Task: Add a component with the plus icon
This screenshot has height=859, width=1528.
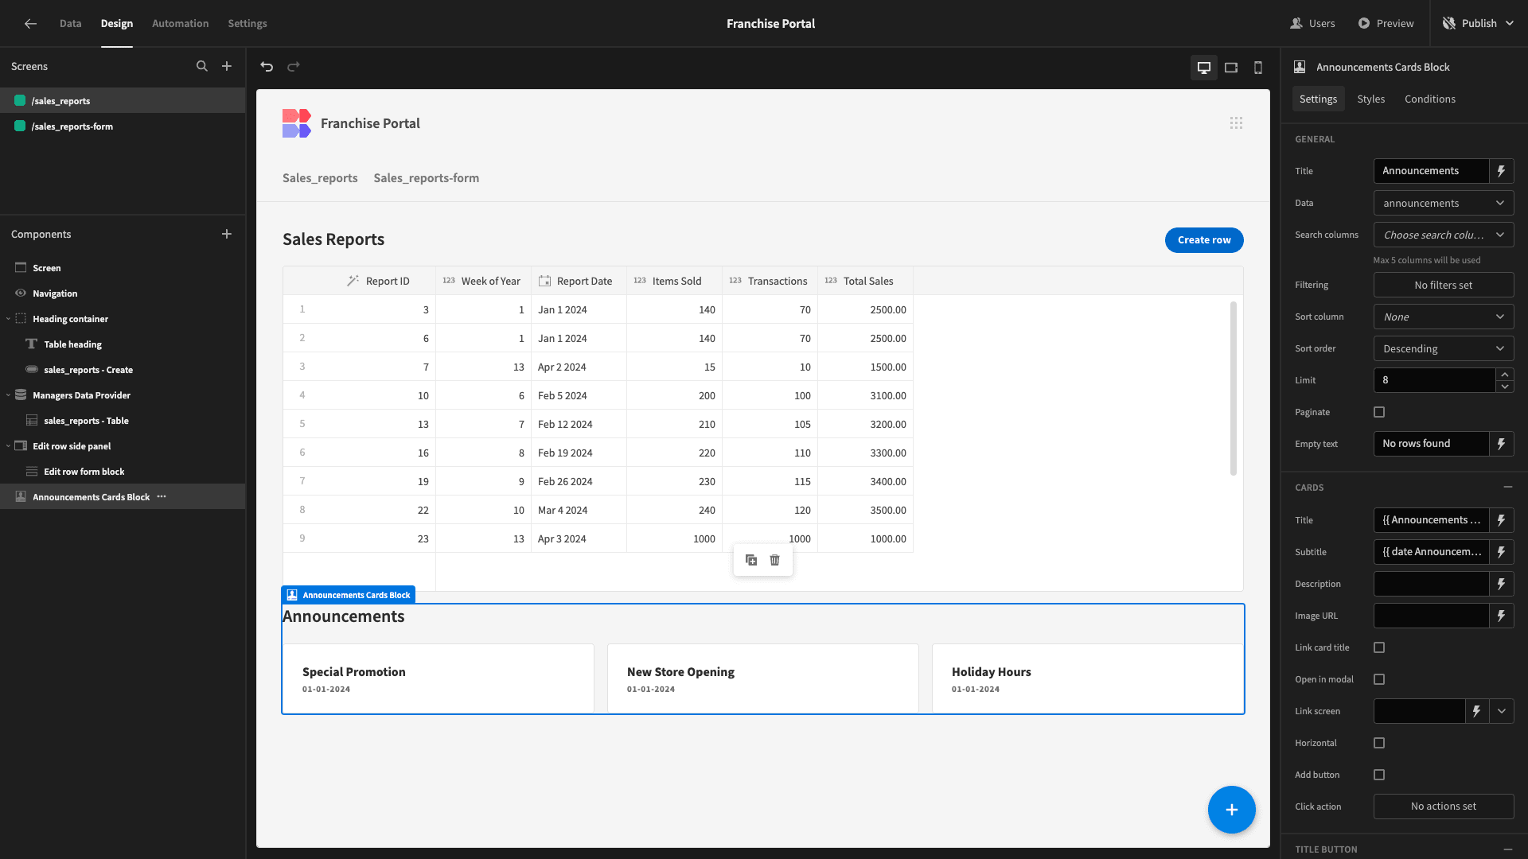Action: (227, 234)
